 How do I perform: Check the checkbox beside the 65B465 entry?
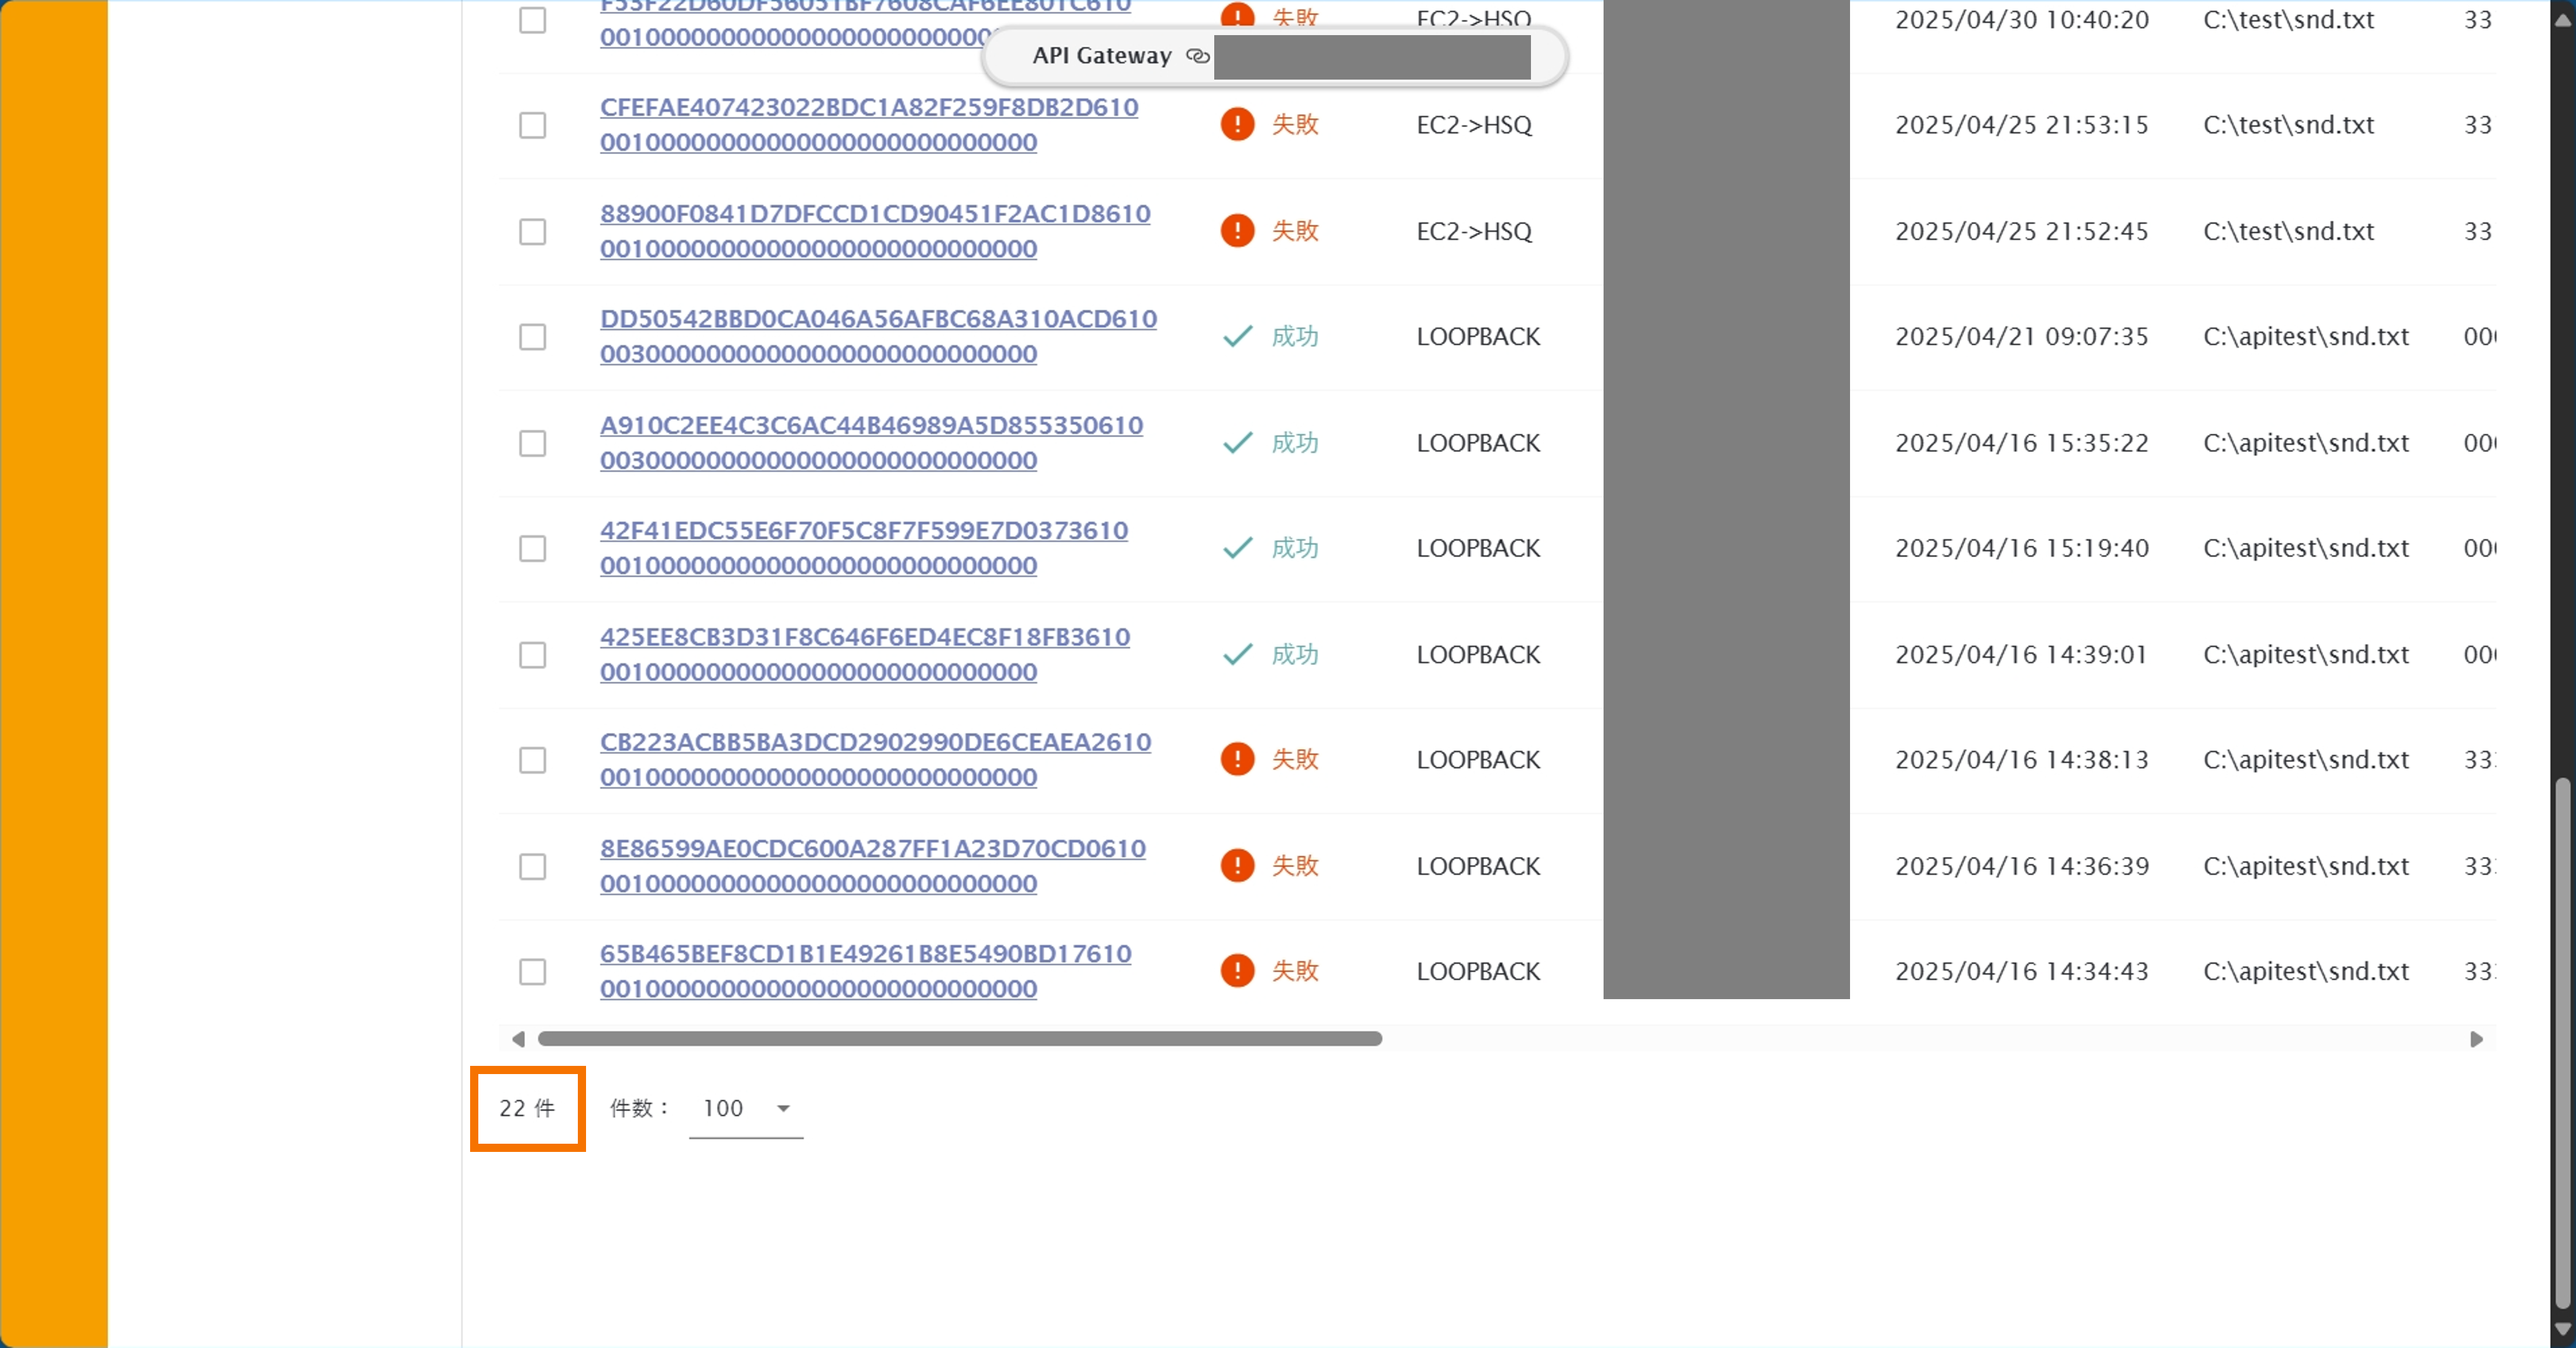(x=533, y=971)
